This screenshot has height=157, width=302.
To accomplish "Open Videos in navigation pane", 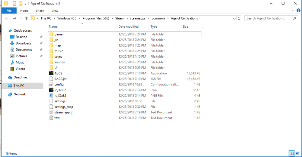I will click(20, 69).
